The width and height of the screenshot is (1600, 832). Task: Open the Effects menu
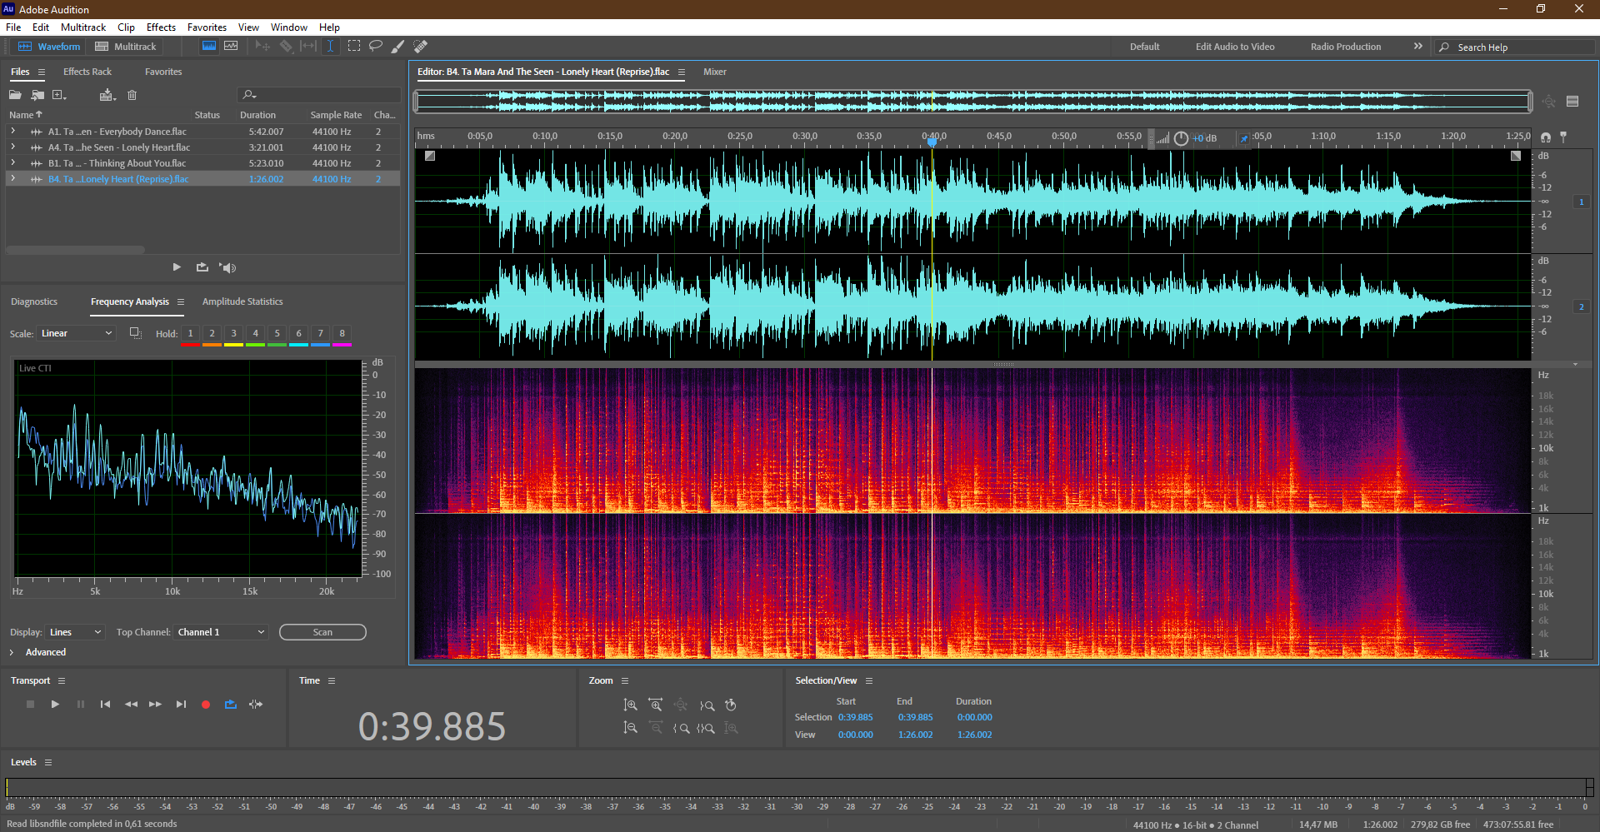point(161,27)
